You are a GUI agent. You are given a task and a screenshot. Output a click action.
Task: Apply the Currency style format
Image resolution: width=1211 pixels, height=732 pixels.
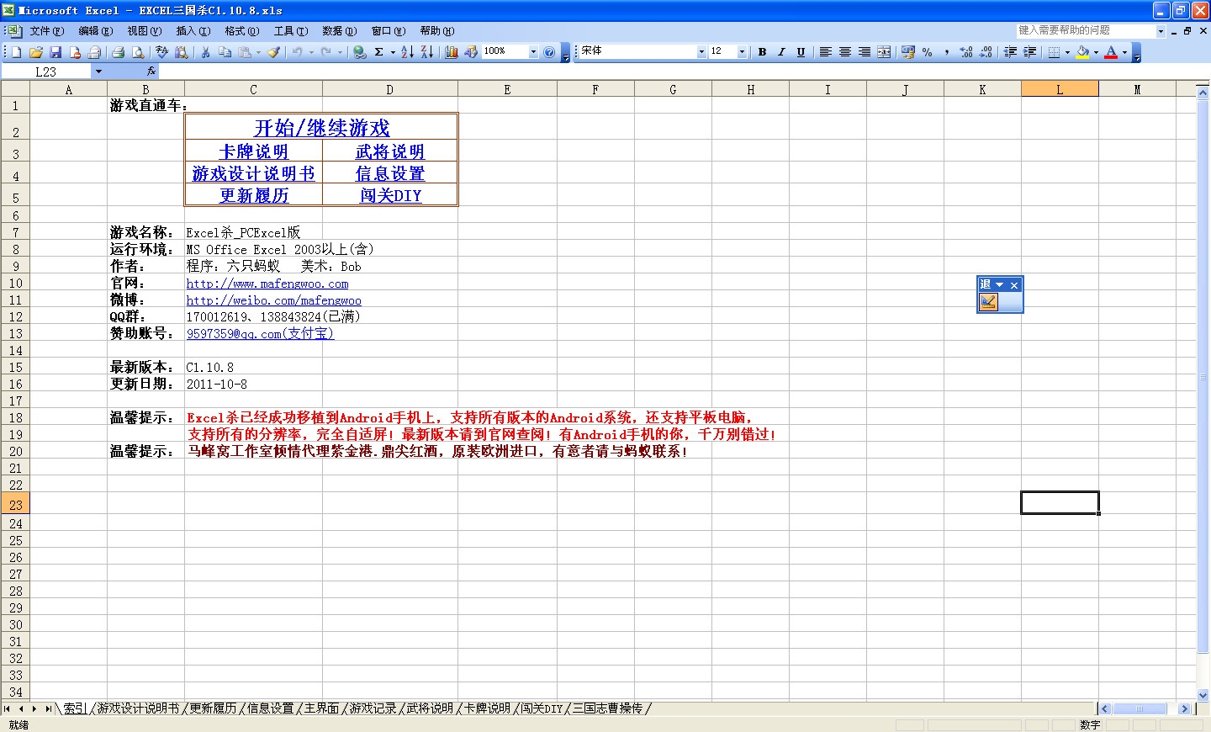click(907, 52)
